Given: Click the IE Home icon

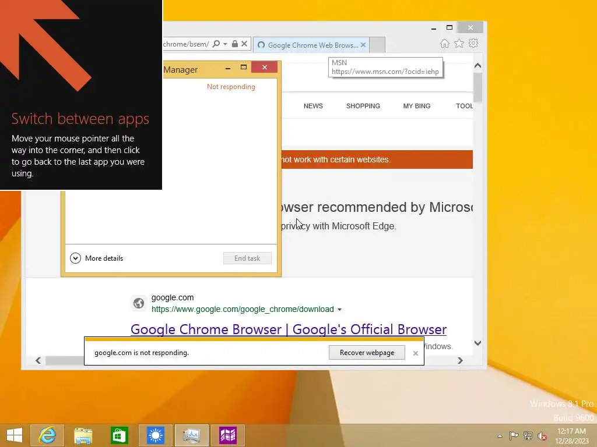Looking at the screenshot, I should (x=445, y=43).
